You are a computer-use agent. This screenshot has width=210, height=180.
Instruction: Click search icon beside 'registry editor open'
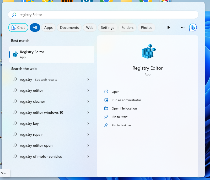tap(15, 145)
